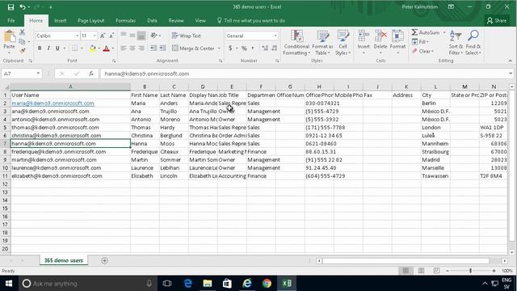Open the Fill Color dropdown arrow

pyautogui.click(x=99, y=48)
